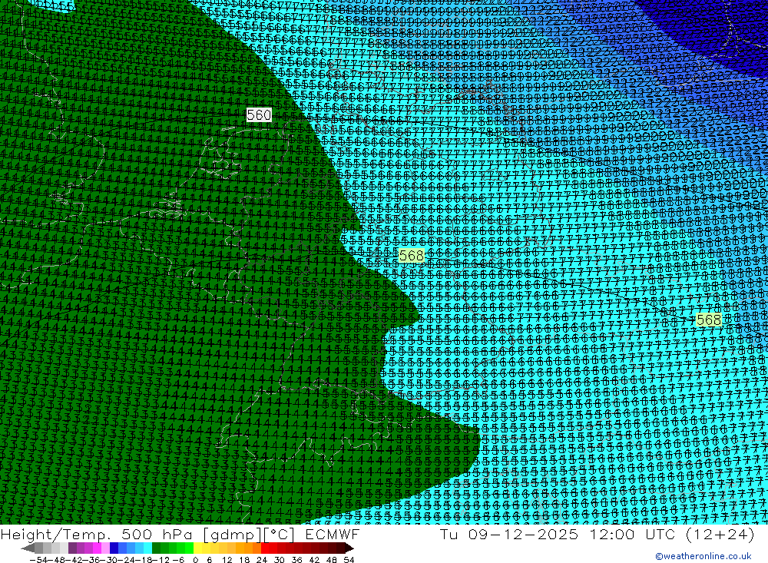Click the right dark-brown arrow of the color scale

tap(348, 548)
